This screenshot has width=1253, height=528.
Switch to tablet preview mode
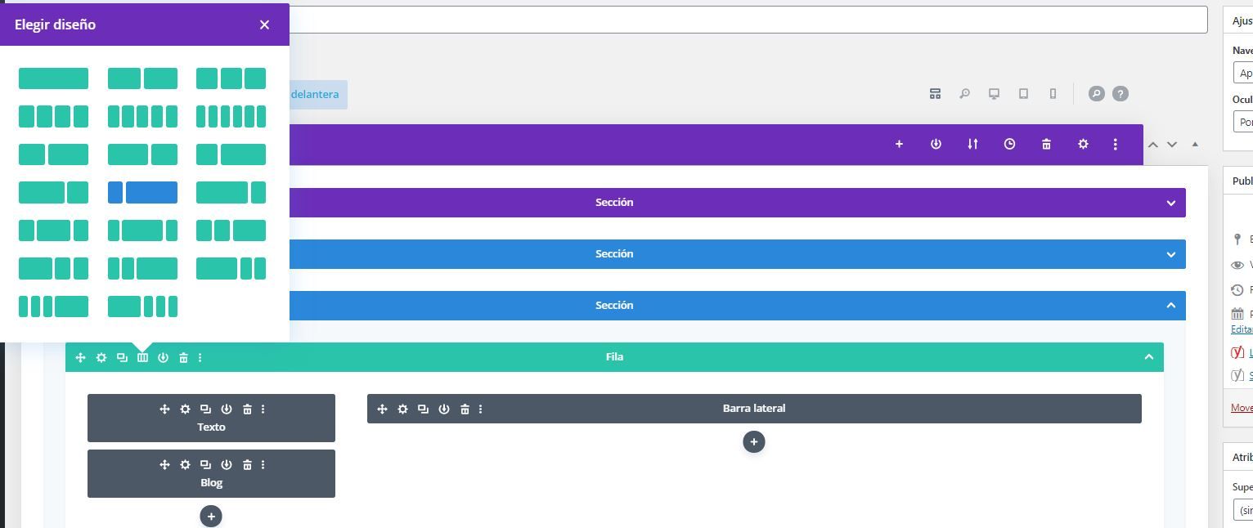(x=1023, y=94)
